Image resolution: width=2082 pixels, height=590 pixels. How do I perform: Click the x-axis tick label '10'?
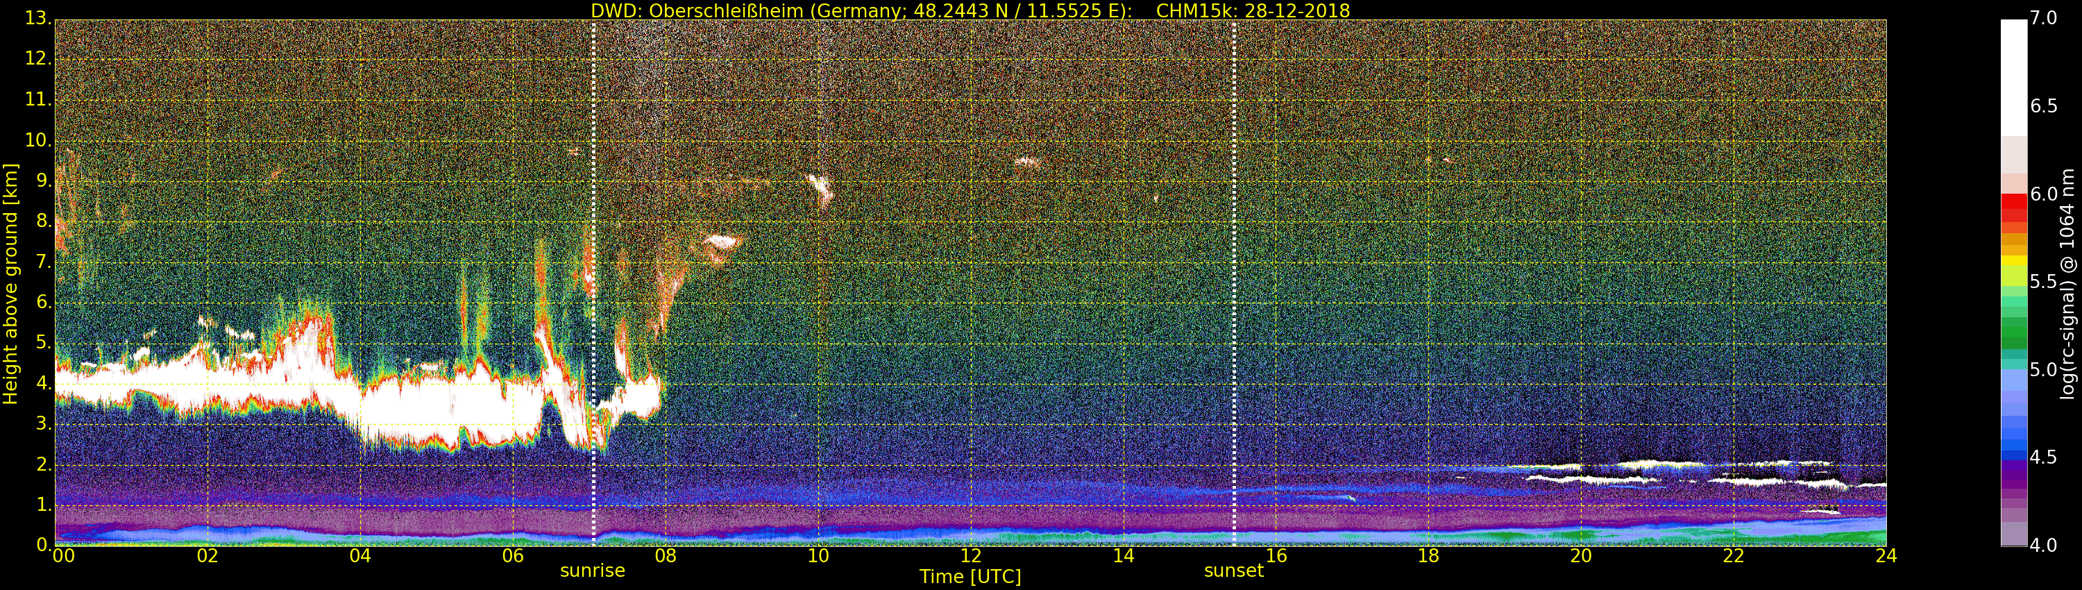[818, 556]
